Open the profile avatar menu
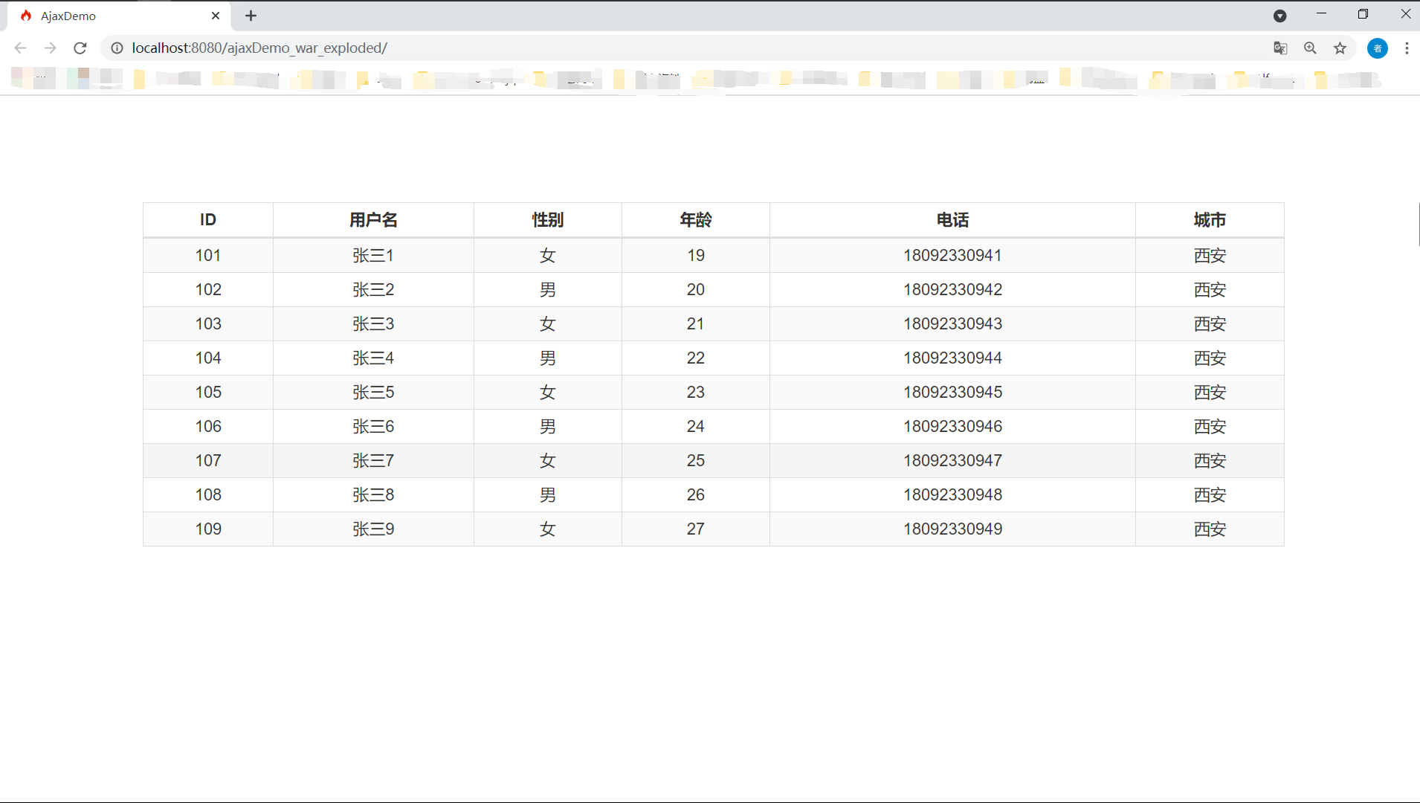 tap(1377, 48)
